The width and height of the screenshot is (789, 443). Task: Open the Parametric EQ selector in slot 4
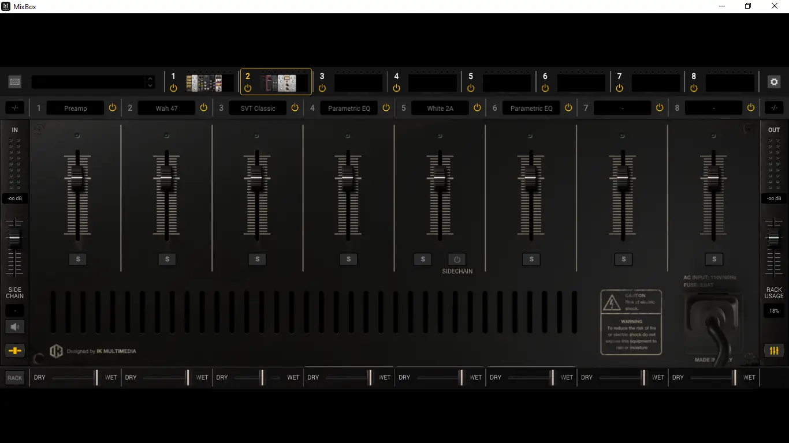(x=348, y=107)
